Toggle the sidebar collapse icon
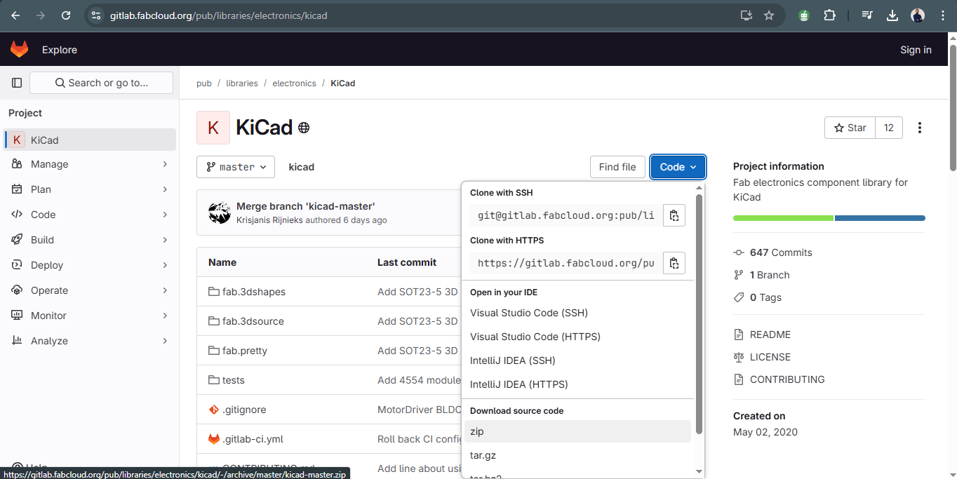 [17, 83]
